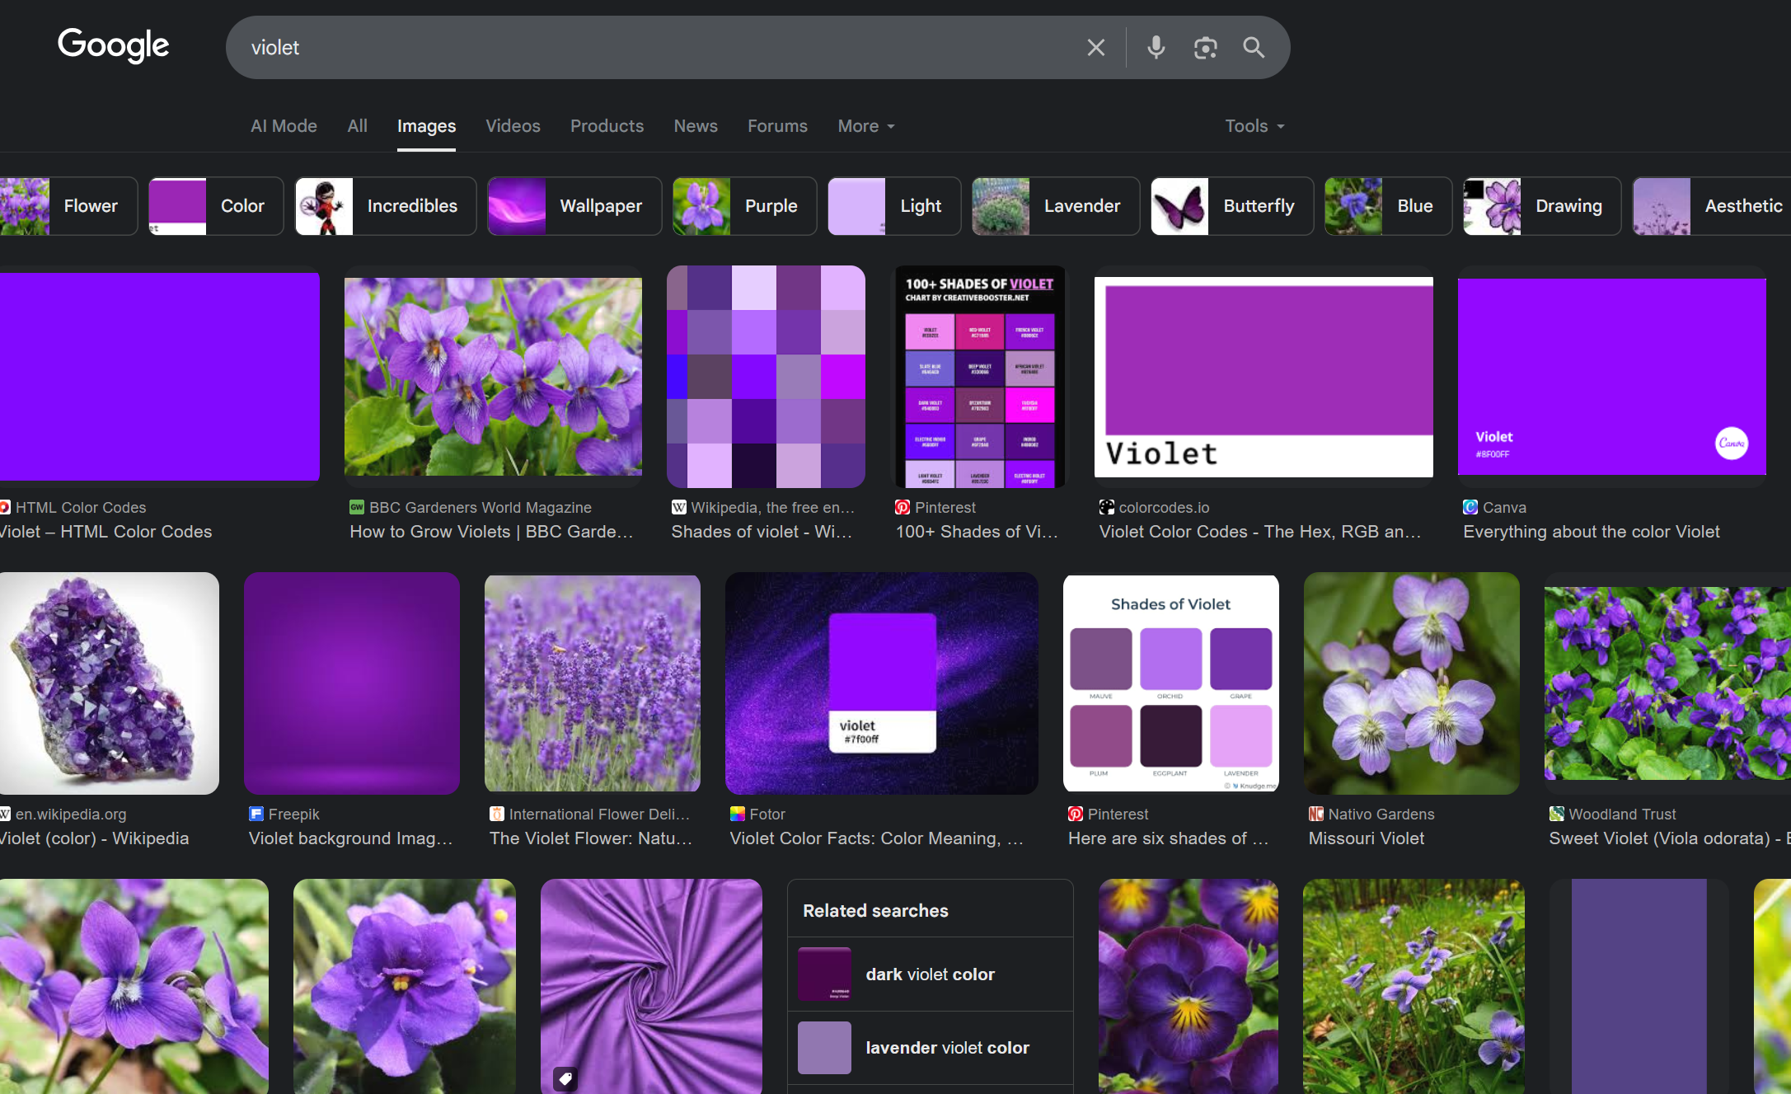Open search by image camera icon
This screenshot has height=1094, width=1791.
(x=1205, y=48)
